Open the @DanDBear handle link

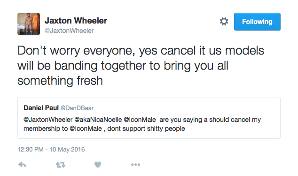pyautogui.click(x=77, y=108)
